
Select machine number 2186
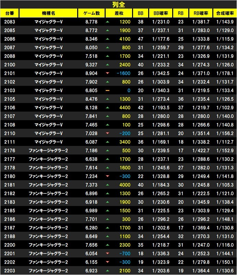click(10, 219)
